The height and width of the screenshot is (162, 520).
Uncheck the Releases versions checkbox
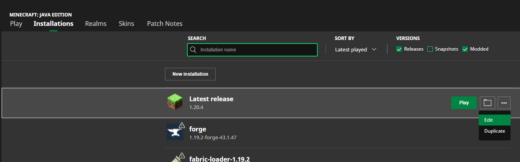pyautogui.click(x=399, y=49)
